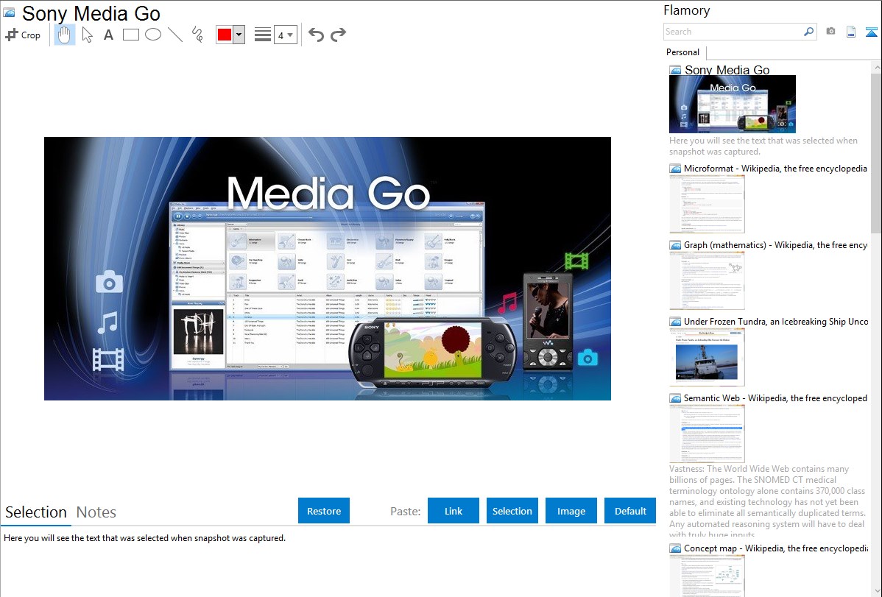882x597 pixels.
Task: Redo the last annotation
Action: pyautogui.click(x=338, y=35)
